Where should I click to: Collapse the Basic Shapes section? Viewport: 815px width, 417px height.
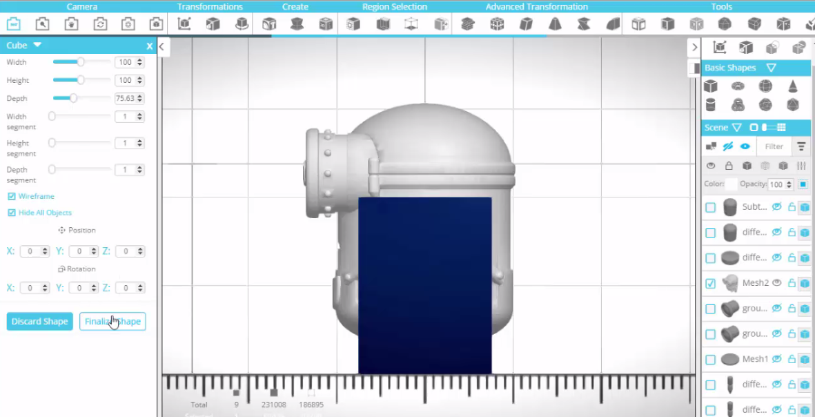click(771, 68)
